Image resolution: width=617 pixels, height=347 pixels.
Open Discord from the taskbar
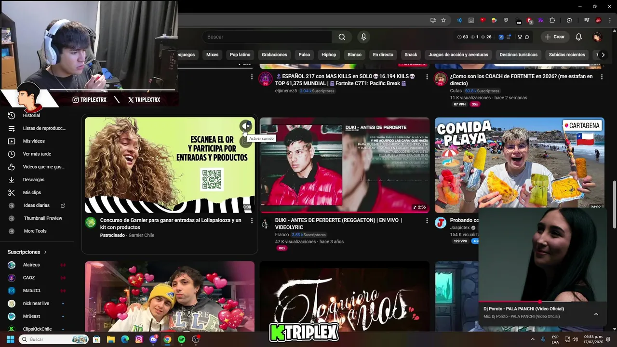153,339
